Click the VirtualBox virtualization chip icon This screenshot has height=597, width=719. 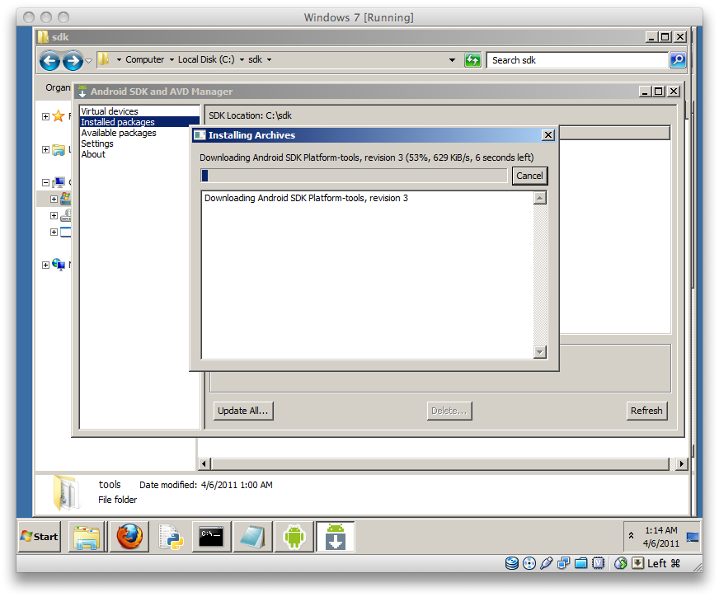[x=598, y=563]
